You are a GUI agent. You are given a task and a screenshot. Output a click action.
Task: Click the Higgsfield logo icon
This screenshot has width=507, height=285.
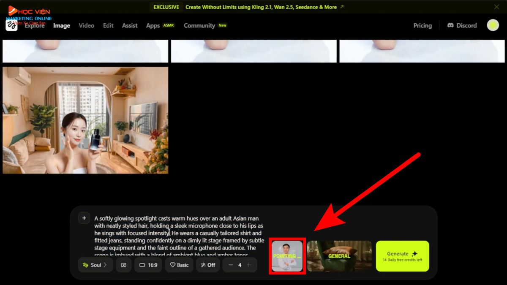pos(11,25)
